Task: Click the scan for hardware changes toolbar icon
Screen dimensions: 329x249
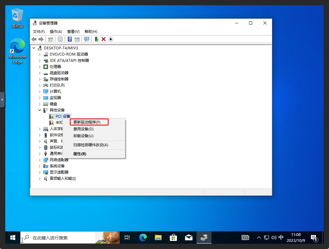Action: pos(86,39)
